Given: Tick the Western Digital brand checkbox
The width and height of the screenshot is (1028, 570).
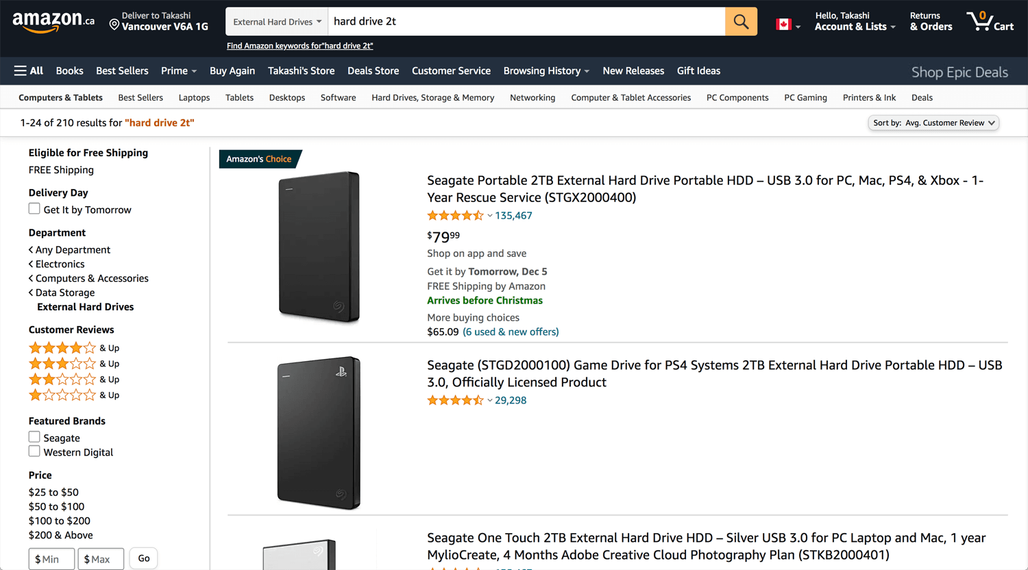Looking at the screenshot, I should (x=34, y=451).
